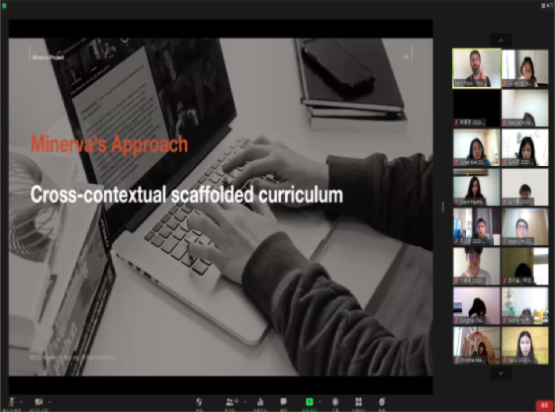The image size is (555, 412).
Task: Open Breakout Rooms grid icon
Action: [358, 402]
